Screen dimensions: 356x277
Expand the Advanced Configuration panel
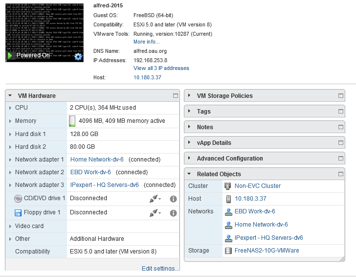click(189, 159)
